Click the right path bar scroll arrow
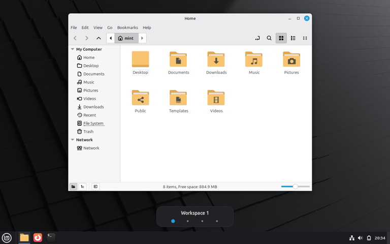Viewport: 390px width, 244px height. pyautogui.click(x=142, y=38)
